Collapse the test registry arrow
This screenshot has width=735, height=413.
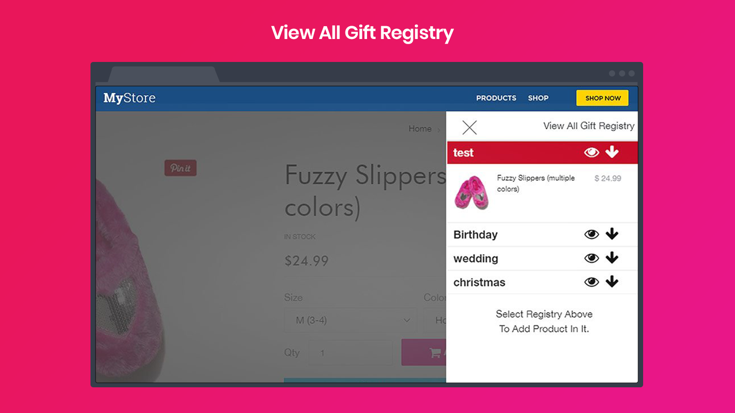click(x=612, y=152)
